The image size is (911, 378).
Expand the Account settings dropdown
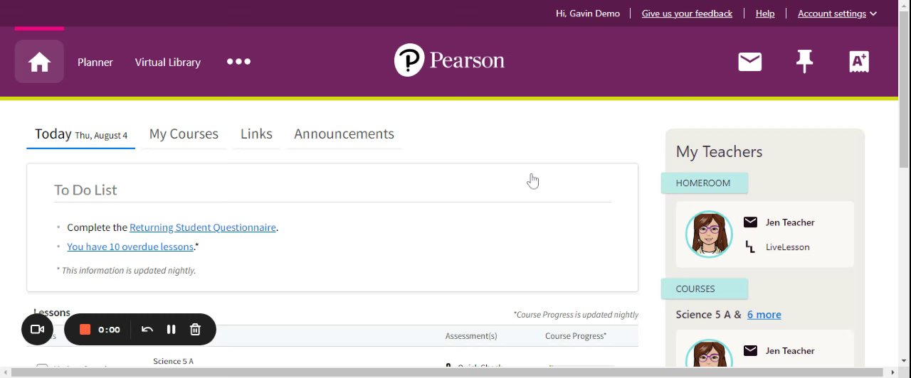point(837,13)
